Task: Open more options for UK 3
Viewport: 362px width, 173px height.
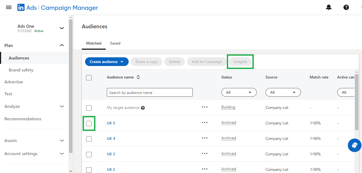Action: coord(205,154)
